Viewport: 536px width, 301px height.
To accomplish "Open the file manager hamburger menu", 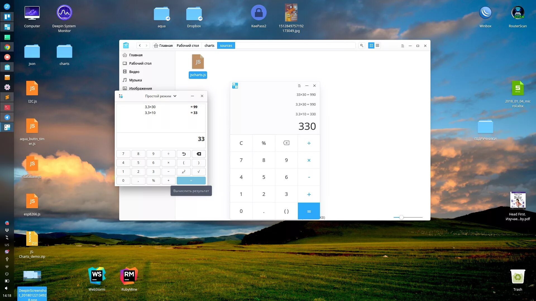I will (402, 46).
